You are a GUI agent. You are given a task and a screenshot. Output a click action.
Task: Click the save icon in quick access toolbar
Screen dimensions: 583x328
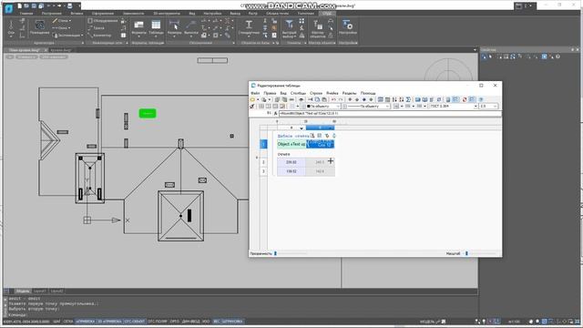[34, 6]
